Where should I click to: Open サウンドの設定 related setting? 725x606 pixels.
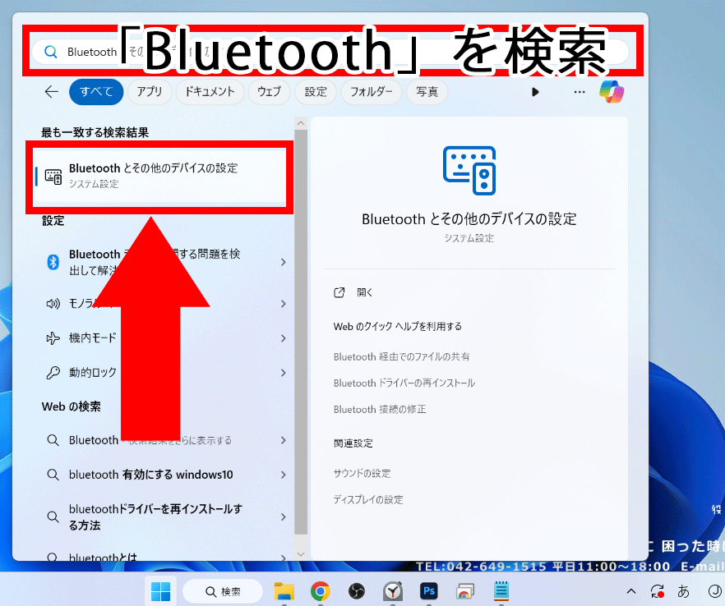362,473
